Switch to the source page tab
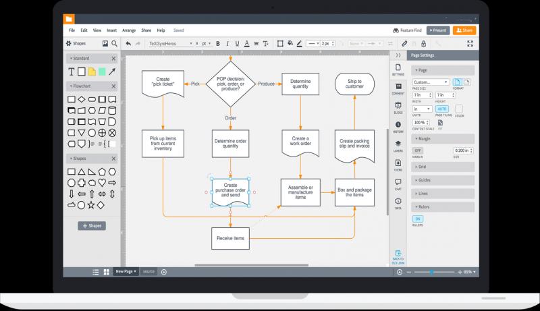 tap(148, 271)
